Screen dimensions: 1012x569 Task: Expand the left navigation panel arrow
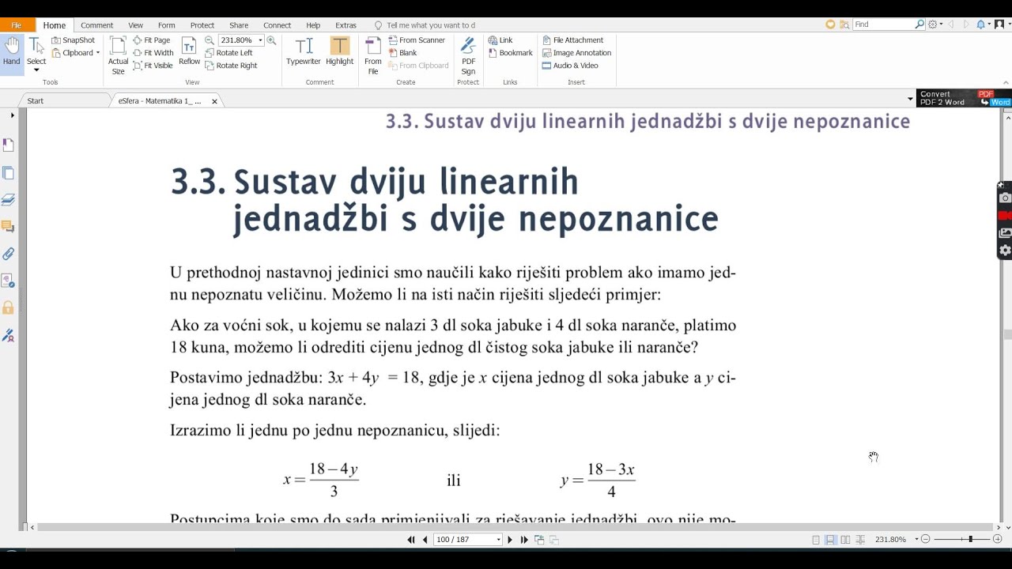(13, 115)
